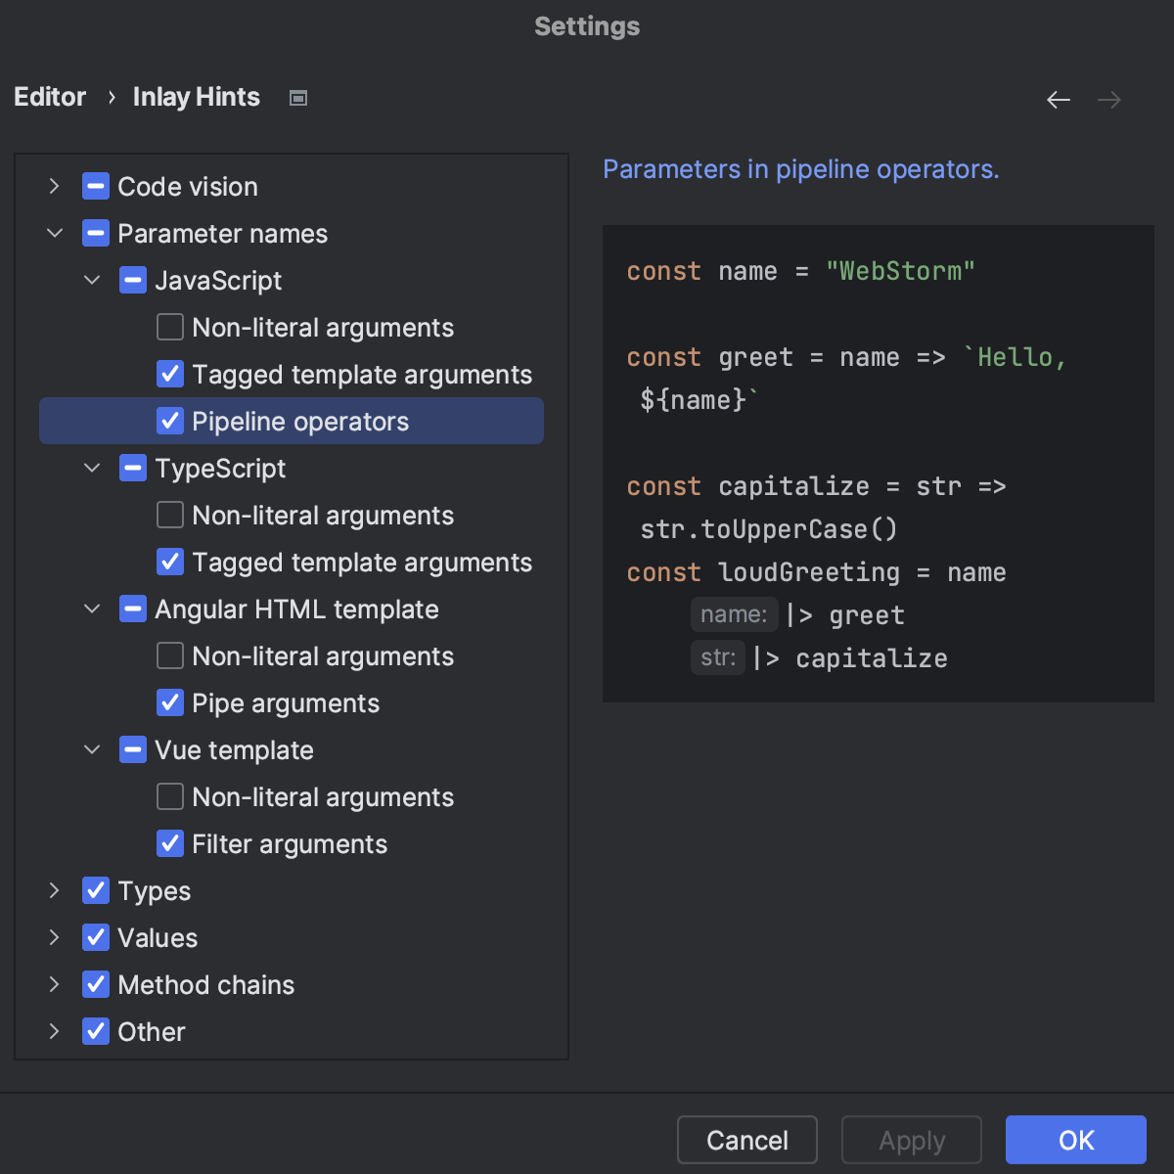The image size is (1174, 1174).
Task: Click the indeterminate Parameter names checkbox
Action: coord(95,233)
